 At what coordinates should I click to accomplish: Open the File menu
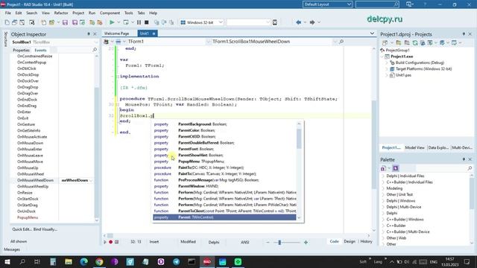[8, 13]
